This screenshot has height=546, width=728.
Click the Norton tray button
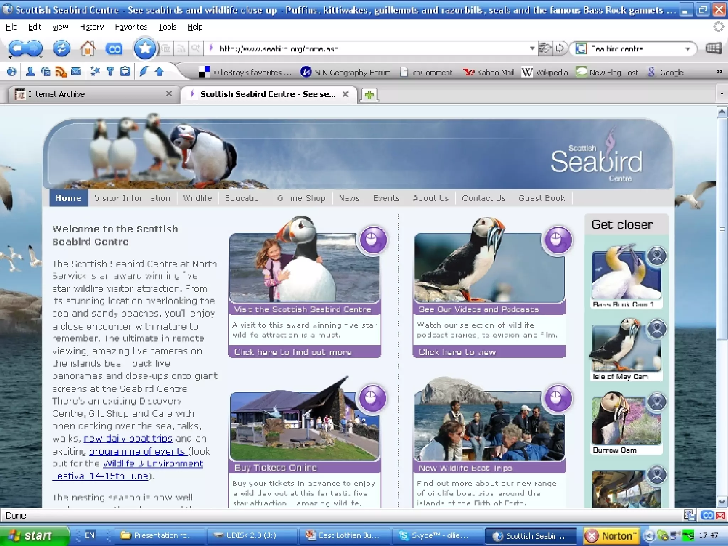pos(611,536)
